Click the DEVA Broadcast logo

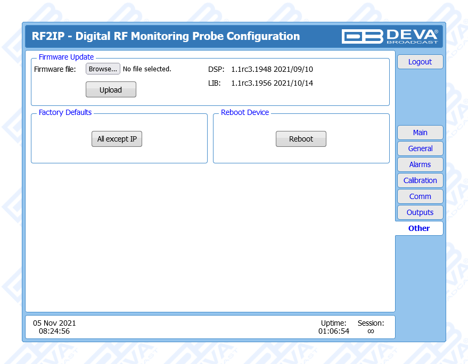pyautogui.click(x=390, y=36)
